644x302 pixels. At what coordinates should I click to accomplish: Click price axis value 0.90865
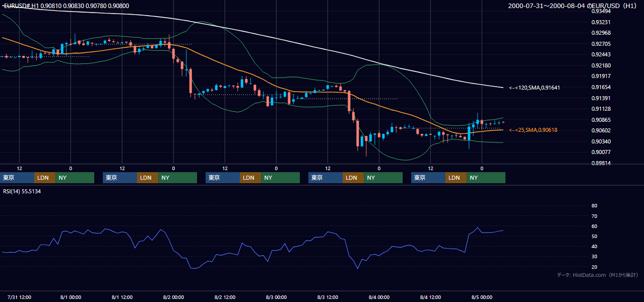pyautogui.click(x=600, y=120)
